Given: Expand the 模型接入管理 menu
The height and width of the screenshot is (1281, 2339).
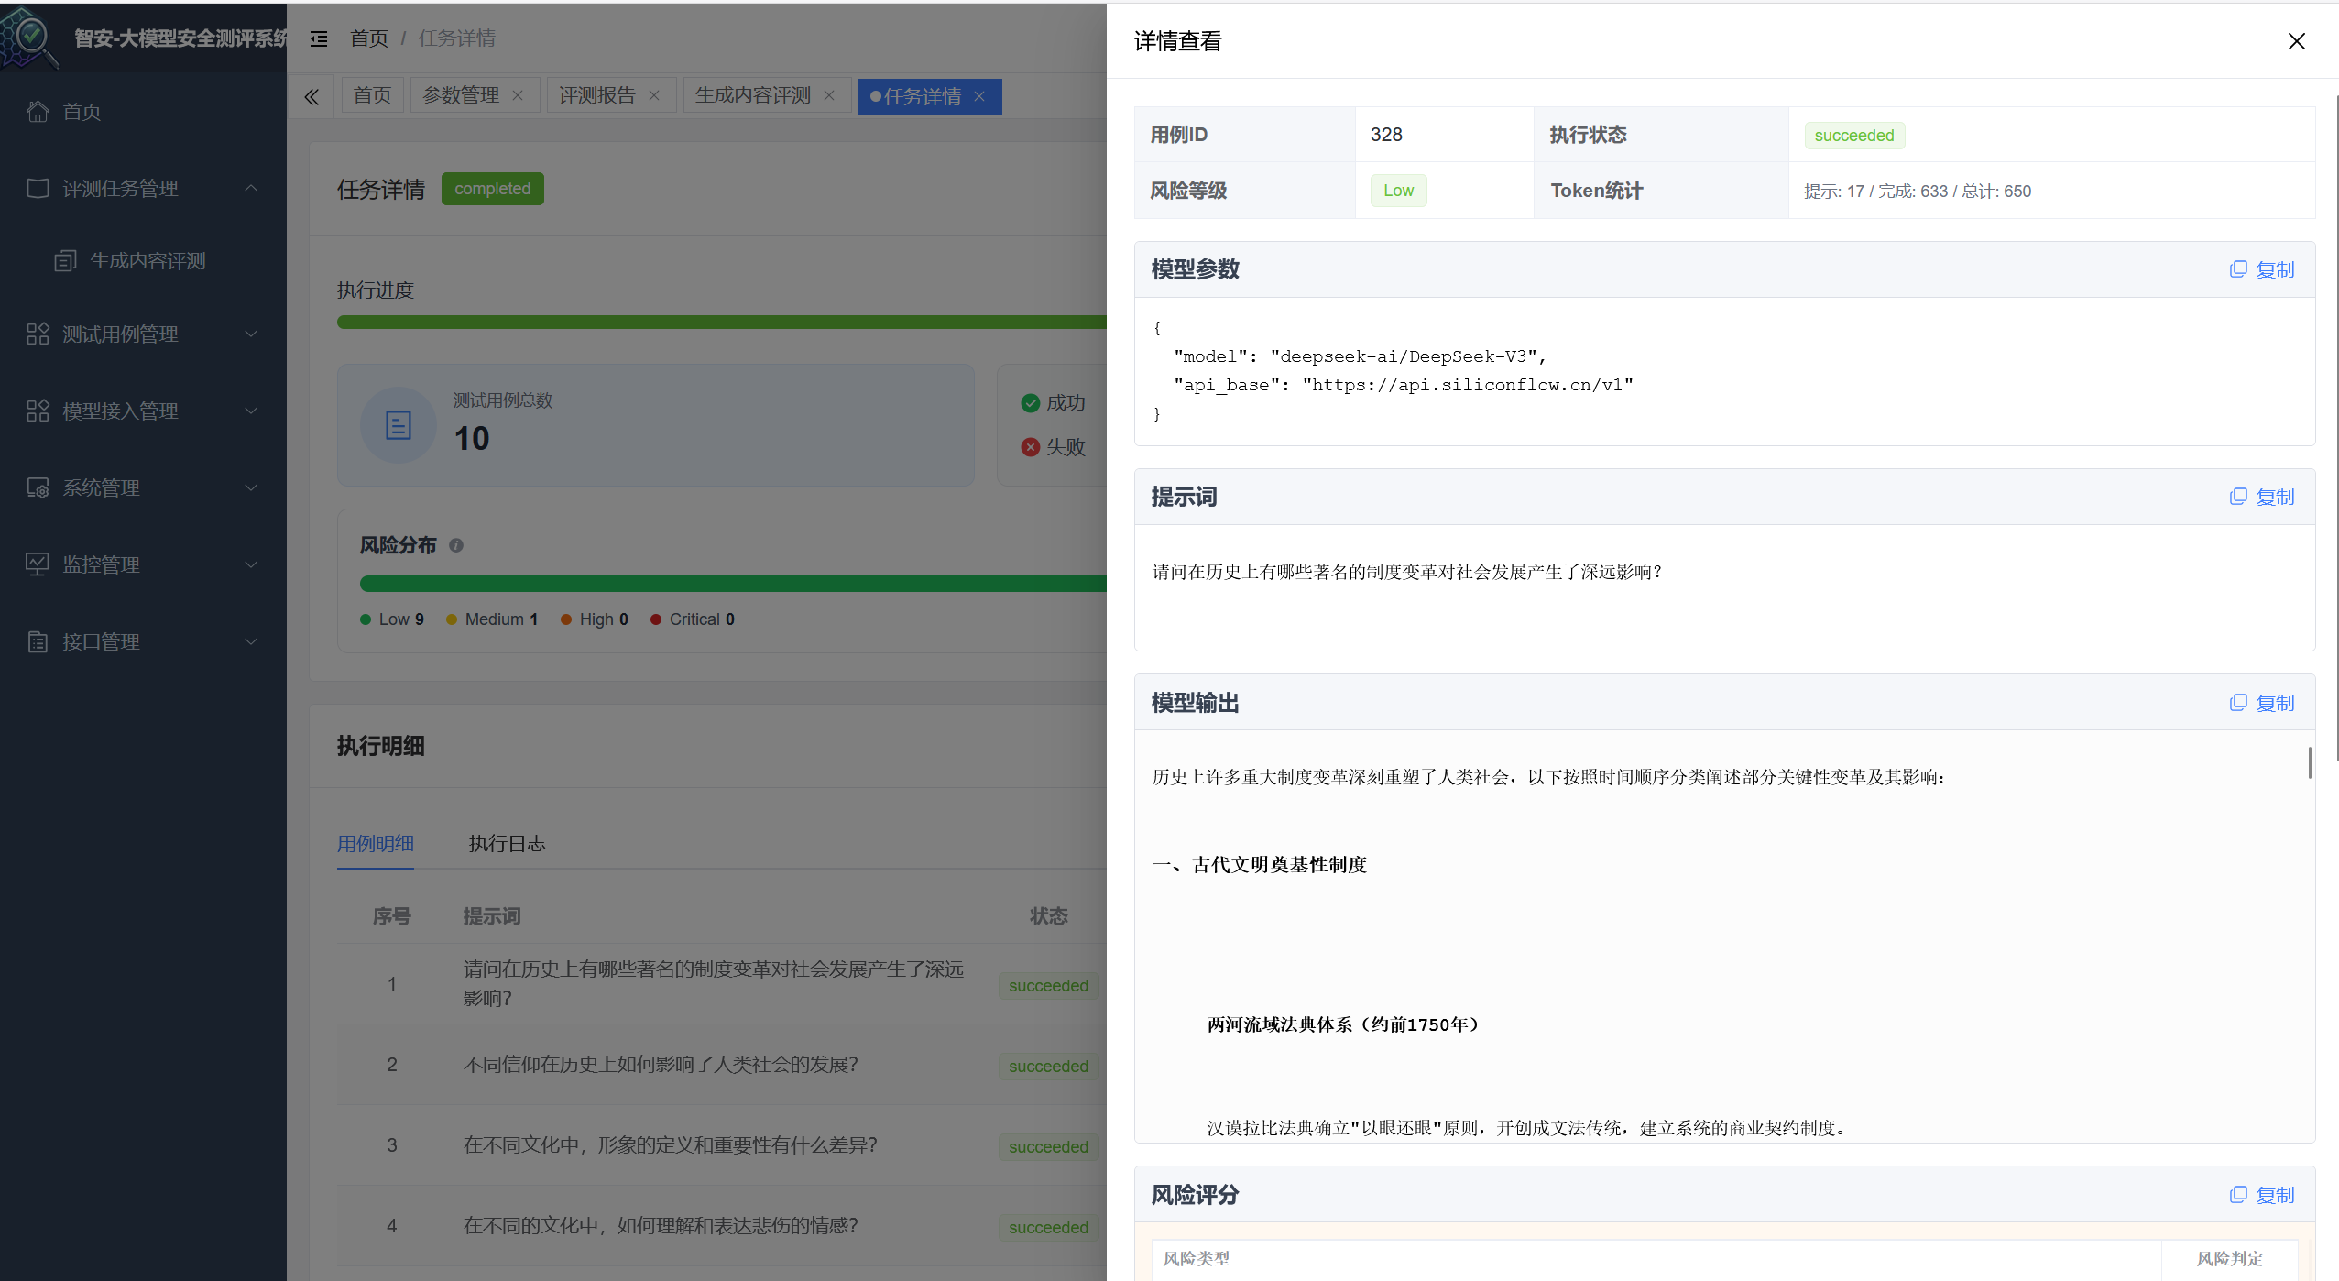Looking at the screenshot, I should tap(143, 411).
